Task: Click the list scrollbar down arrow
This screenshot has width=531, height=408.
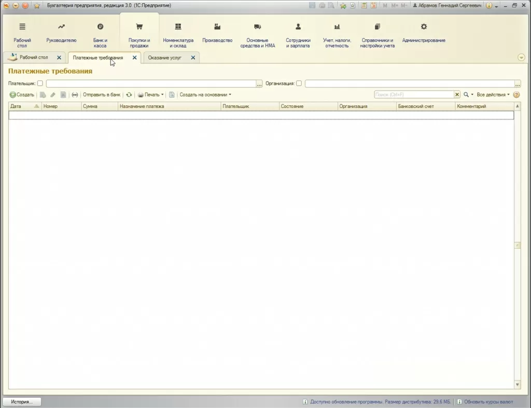Action: pos(517,385)
